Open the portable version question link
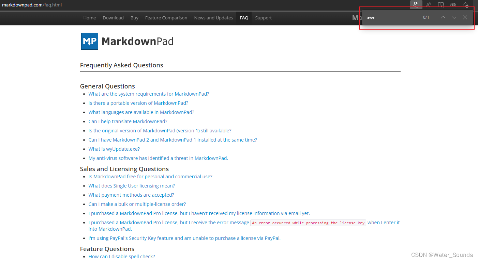 tap(138, 103)
